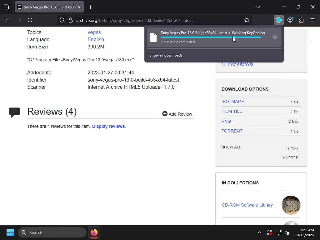Go forward one page in history
This screenshot has height=240, width=320.
(x=19, y=20)
